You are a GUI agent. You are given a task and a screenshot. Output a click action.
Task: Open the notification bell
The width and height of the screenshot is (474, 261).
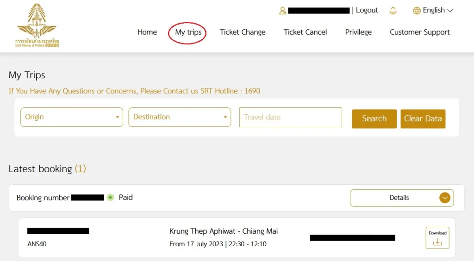393,11
